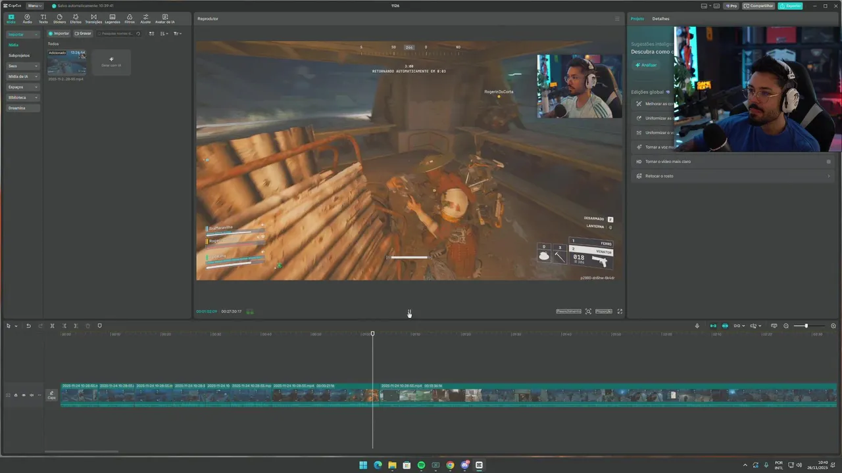The width and height of the screenshot is (842, 473).
Task: Toggle auto snapping on timeline
Action: [x=725, y=326]
